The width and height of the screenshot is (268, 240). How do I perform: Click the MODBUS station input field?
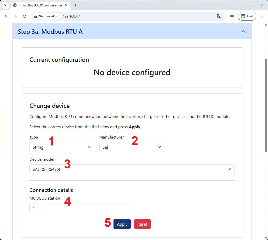coord(79,208)
